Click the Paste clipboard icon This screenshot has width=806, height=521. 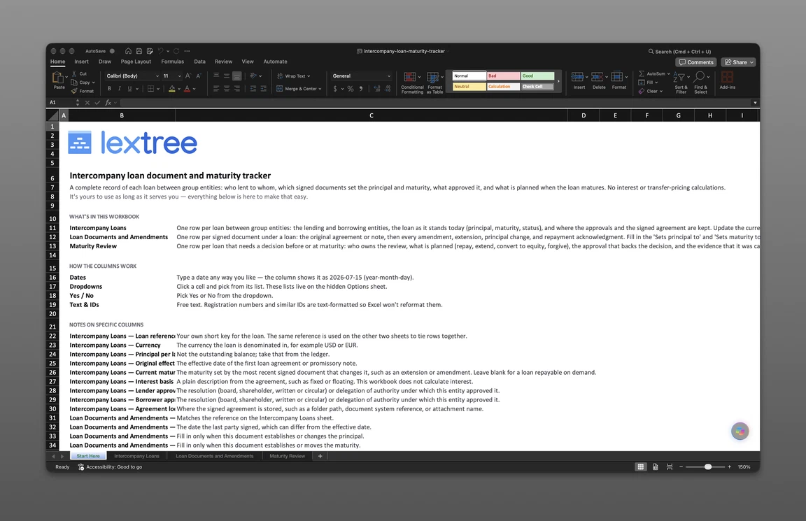57,78
